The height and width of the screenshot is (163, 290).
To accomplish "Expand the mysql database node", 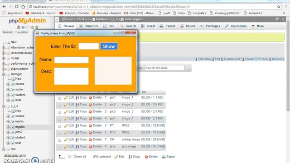I will 4,58.
